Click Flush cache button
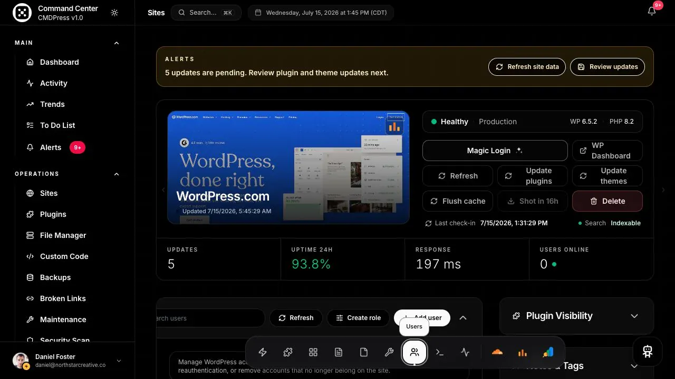The width and height of the screenshot is (675, 379). [x=458, y=201]
